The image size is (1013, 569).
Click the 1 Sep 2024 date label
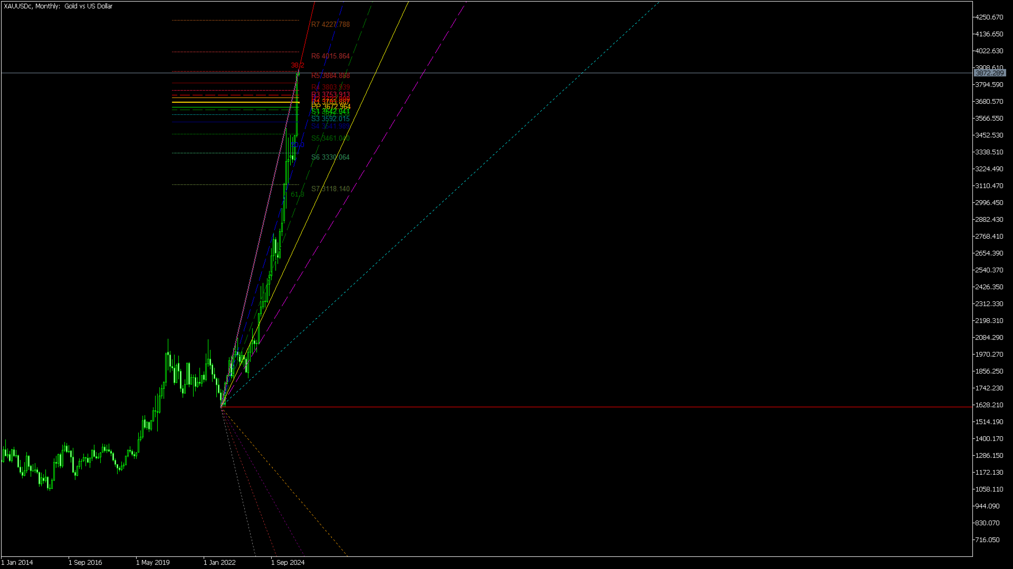point(288,563)
